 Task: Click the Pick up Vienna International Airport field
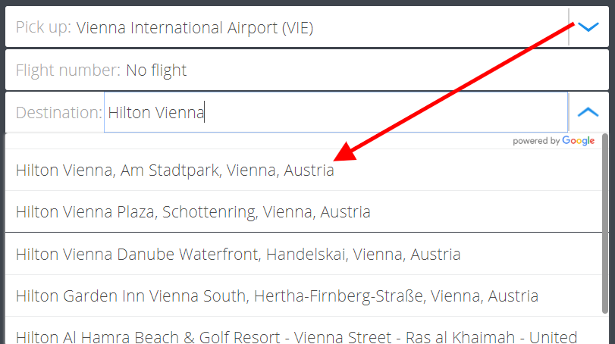coord(287,27)
